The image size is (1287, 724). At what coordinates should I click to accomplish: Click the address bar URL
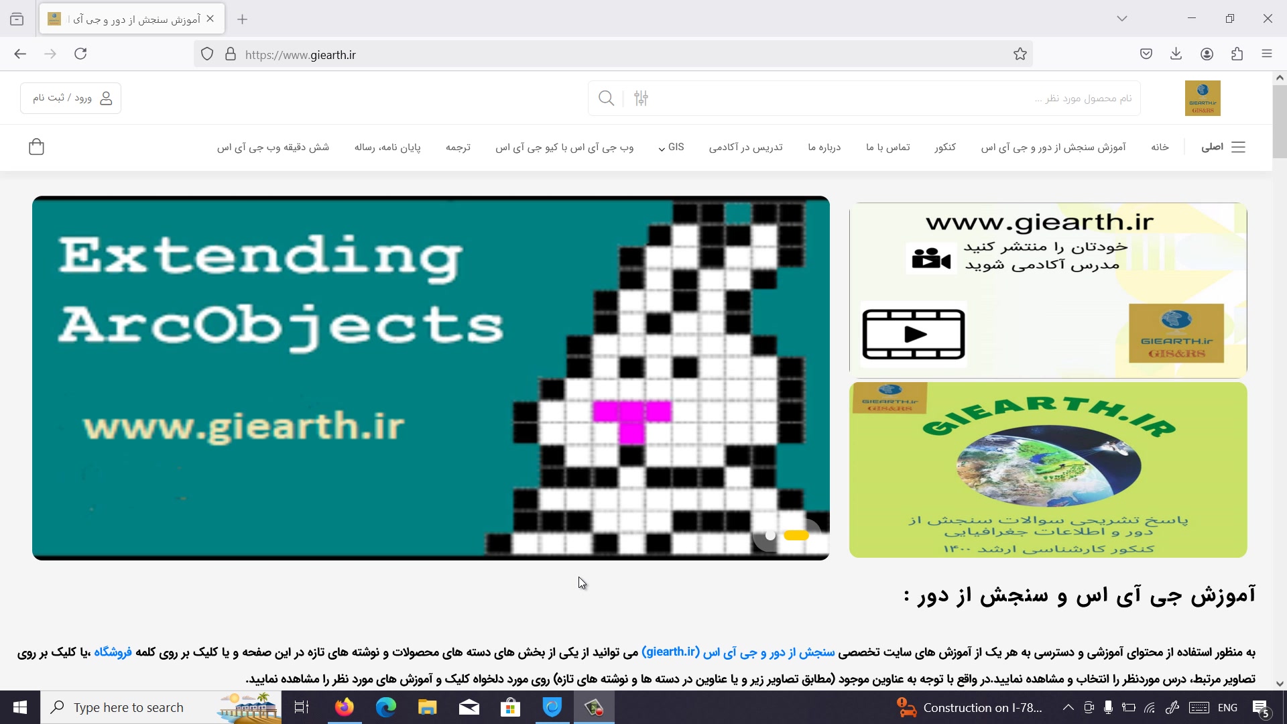300,55
